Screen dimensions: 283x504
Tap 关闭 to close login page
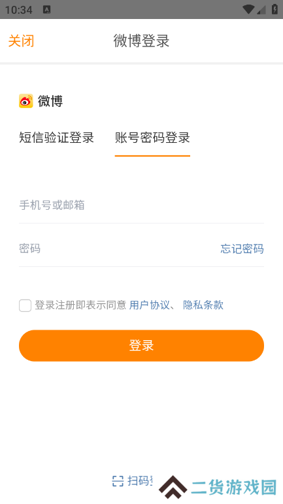[21, 41]
